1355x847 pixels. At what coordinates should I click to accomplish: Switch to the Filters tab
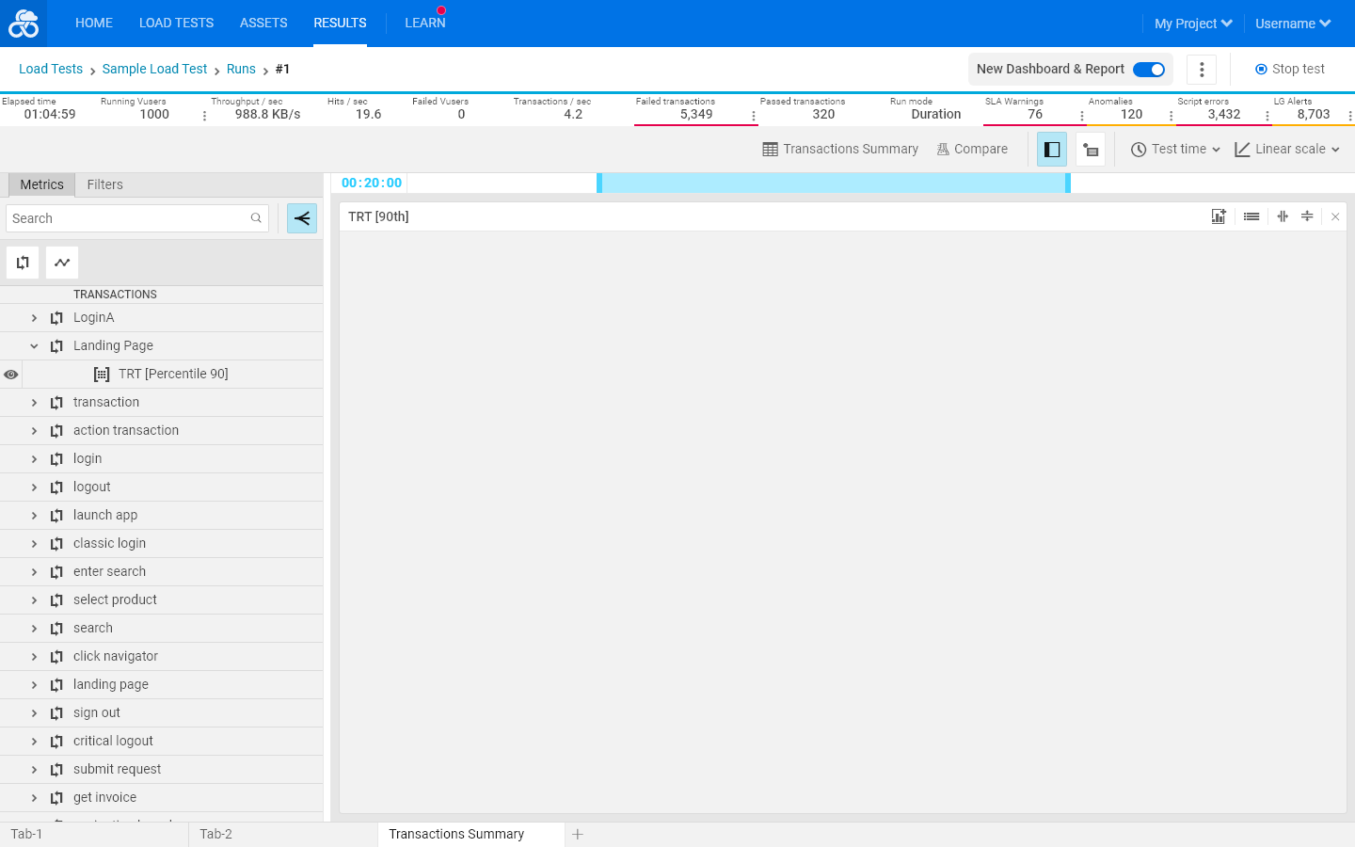104,184
